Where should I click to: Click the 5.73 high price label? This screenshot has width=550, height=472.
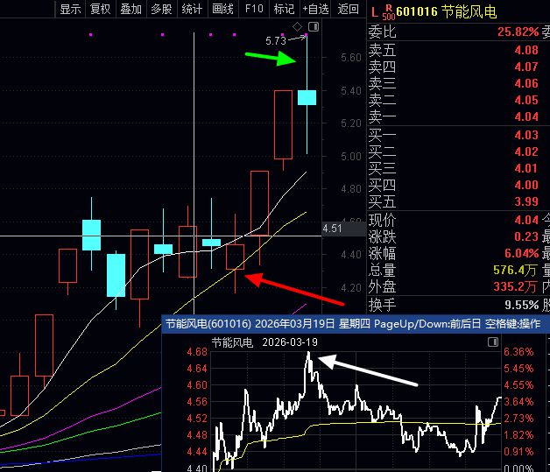pyautogui.click(x=276, y=41)
